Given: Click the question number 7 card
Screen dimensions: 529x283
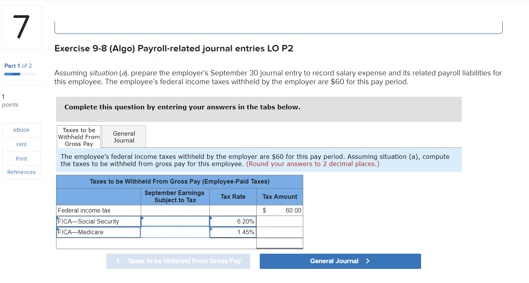Looking at the screenshot, I should point(22,27).
